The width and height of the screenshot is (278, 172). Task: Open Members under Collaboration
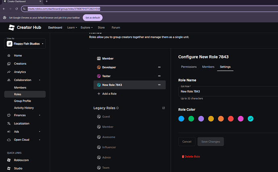(20, 87)
